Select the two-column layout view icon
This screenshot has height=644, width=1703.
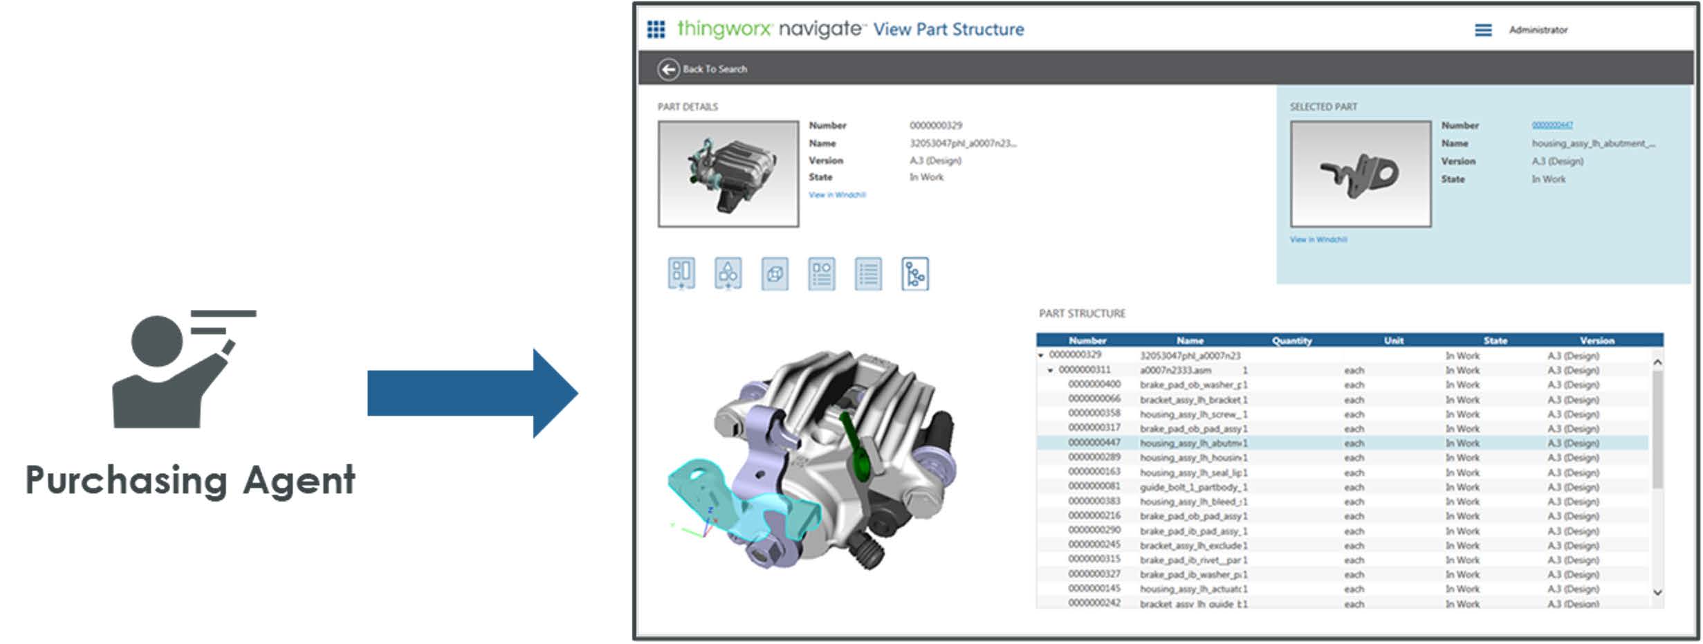click(x=681, y=274)
